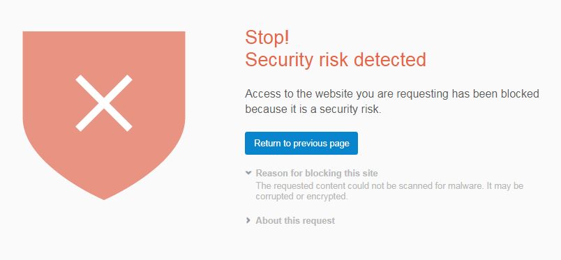This screenshot has height=260, width=561.
Task: Click the 'requested content could not be scanned' line
Action: (389, 186)
